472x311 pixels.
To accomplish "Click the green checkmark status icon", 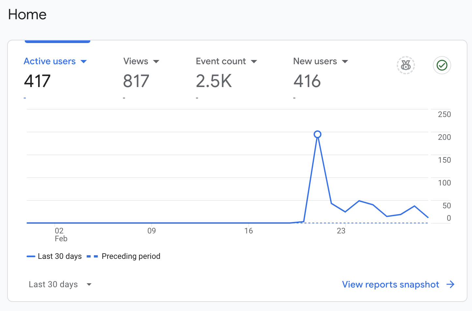I will click(x=442, y=65).
